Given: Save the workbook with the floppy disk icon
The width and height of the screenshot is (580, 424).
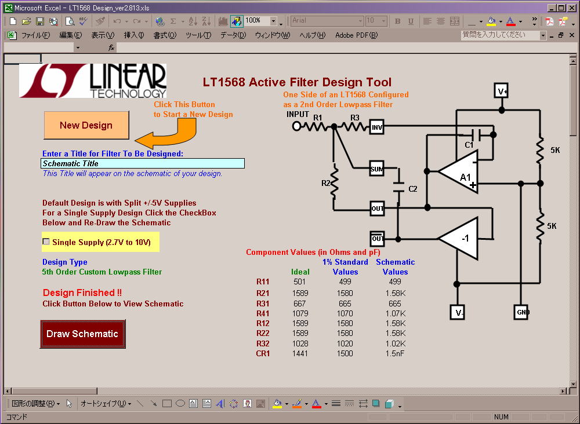Looking at the screenshot, I should (40, 21).
